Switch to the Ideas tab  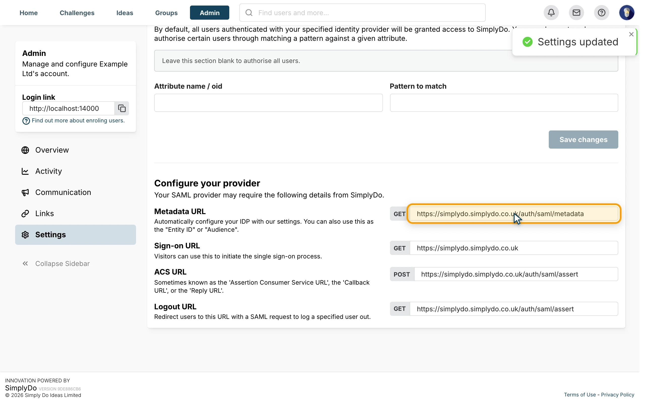(125, 13)
